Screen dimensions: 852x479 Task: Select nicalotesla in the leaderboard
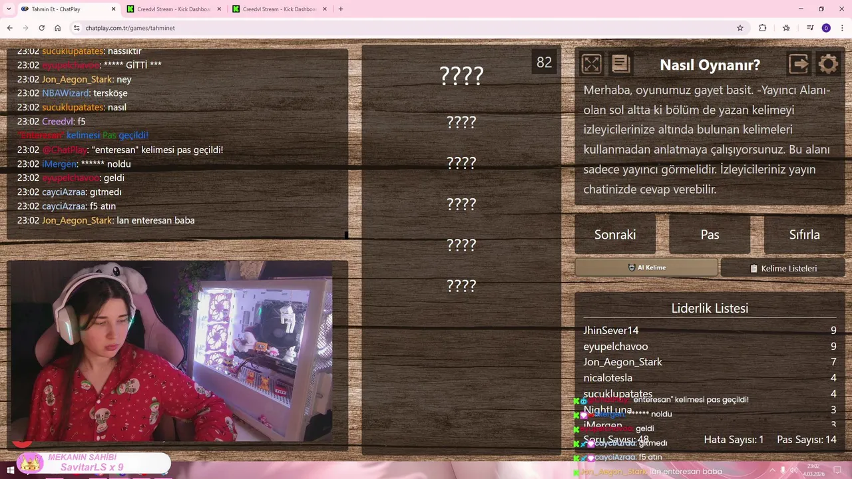point(710,378)
